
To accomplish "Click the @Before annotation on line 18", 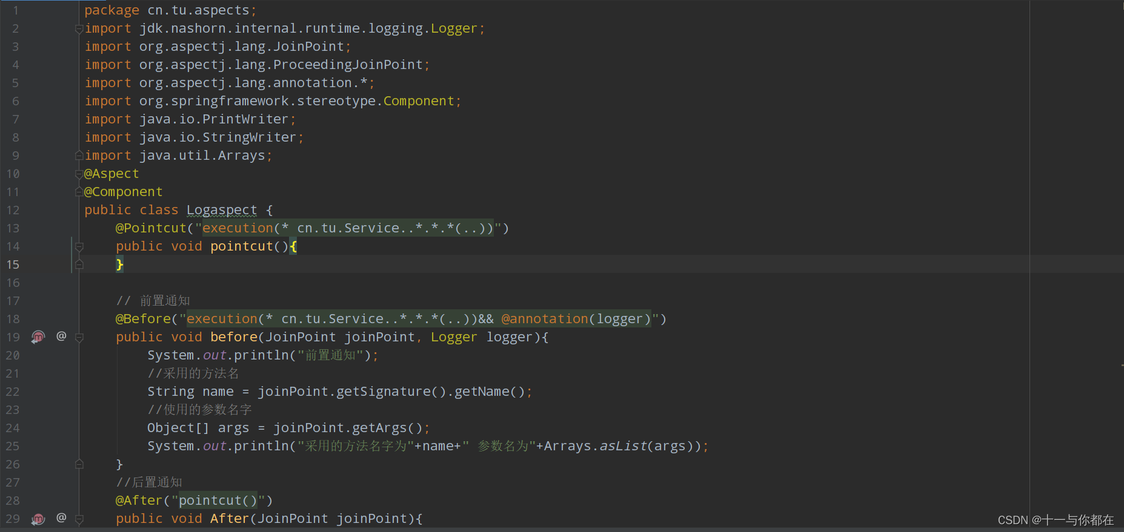I will coord(144,319).
